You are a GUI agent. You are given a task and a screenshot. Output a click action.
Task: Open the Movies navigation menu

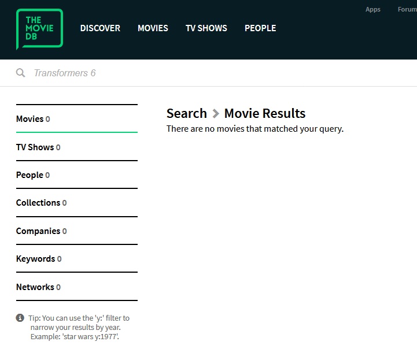(153, 28)
